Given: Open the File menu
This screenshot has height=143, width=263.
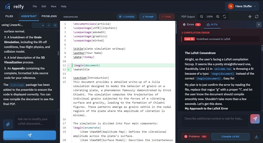Looking at the screenshot, I should click(x=35, y=6).
